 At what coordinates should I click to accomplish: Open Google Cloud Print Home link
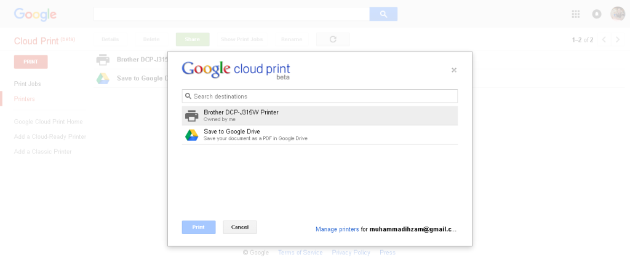click(x=48, y=122)
